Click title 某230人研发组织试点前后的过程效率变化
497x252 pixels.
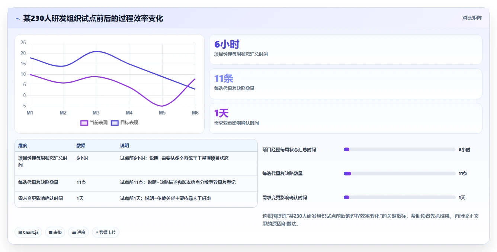(x=93, y=18)
